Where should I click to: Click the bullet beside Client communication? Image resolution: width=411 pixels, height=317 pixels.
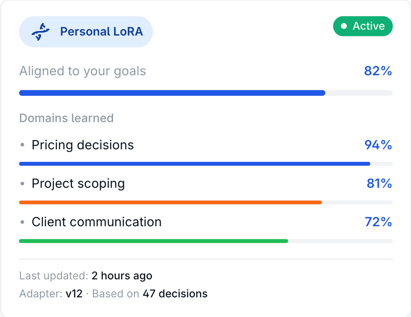click(x=23, y=222)
